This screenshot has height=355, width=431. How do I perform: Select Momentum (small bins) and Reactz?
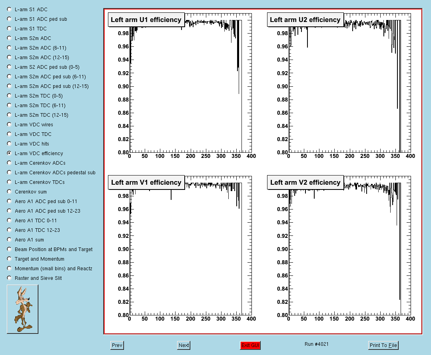click(9, 268)
